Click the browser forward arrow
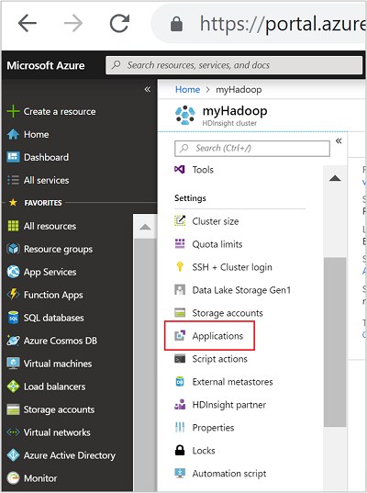The height and width of the screenshot is (493, 367). pyautogui.click(x=73, y=23)
